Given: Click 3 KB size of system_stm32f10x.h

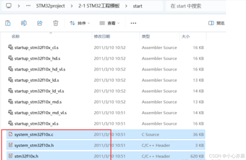Looking at the screenshot, I should click(200, 145).
